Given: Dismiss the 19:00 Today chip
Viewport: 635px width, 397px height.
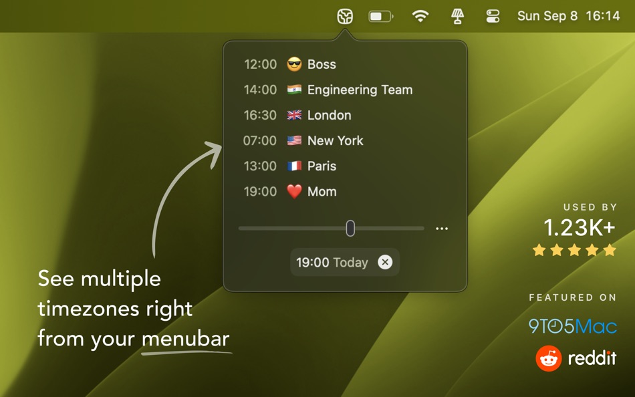Looking at the screenshot, I should click(384, 262).
